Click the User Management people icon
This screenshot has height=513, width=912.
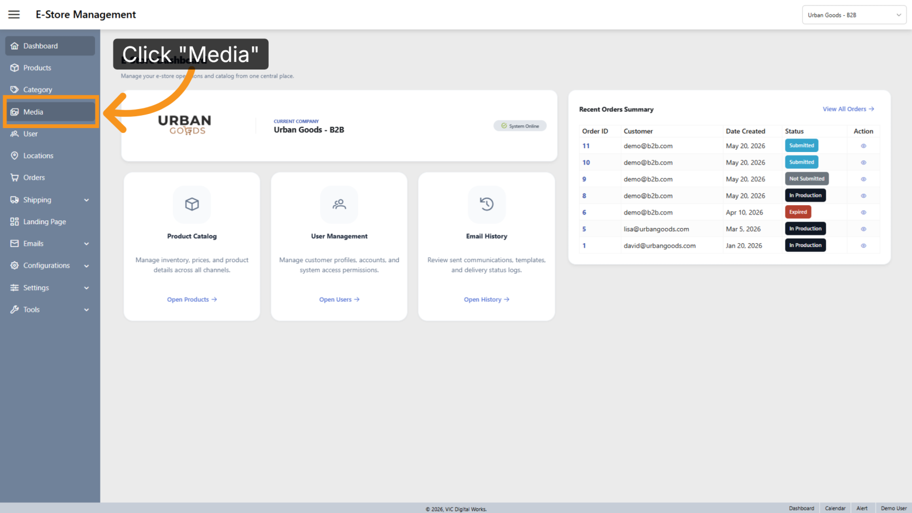point(339,204)
